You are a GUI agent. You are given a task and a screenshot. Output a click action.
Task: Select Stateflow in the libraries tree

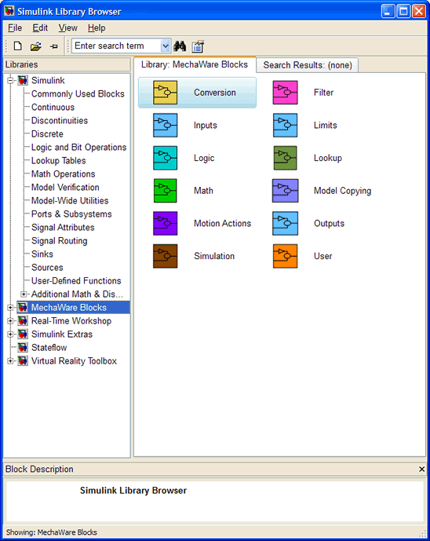tap(49, 347)
